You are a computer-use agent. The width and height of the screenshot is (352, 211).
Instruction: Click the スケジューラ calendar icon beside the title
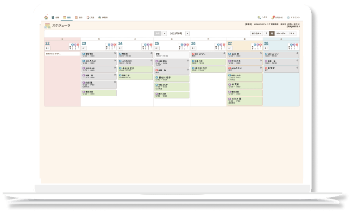(x=48, y=26)
